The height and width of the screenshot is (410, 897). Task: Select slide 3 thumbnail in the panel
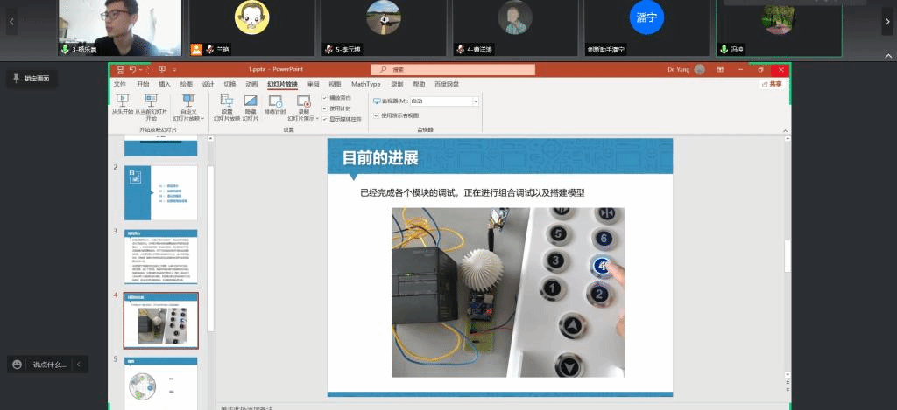click(160, 257)
